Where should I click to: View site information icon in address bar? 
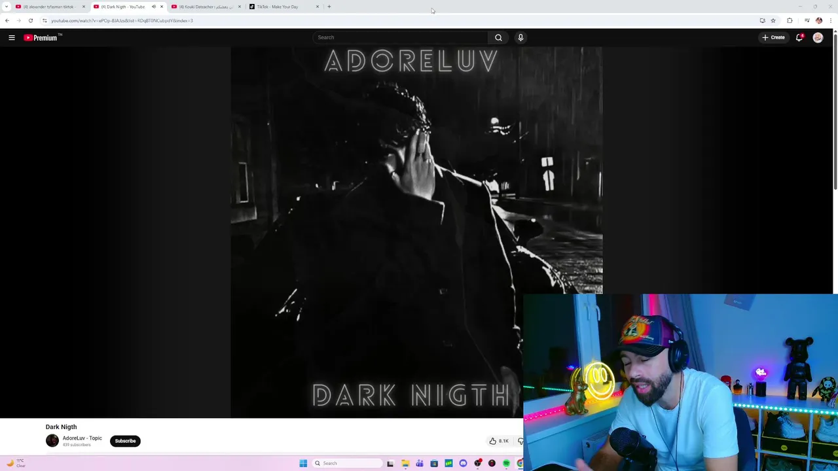click(x=45, y=20)
